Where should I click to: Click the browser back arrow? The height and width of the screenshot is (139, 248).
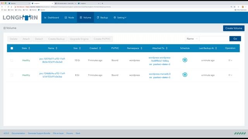click(x=2, y=7)
